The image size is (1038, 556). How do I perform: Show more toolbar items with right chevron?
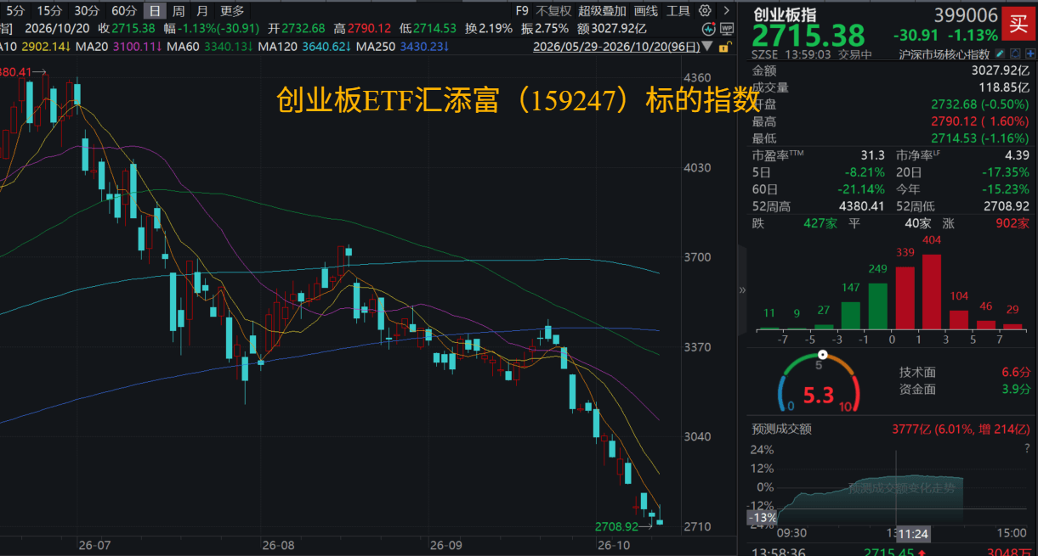click(725, 11)
